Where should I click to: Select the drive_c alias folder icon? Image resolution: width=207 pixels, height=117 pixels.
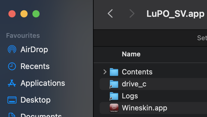(x=114, y=84)
